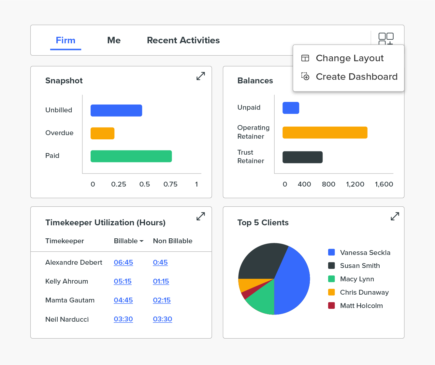The height and width of the screenshot is (365, 435).
Task: Select the Firm tab
Action: 65,40
